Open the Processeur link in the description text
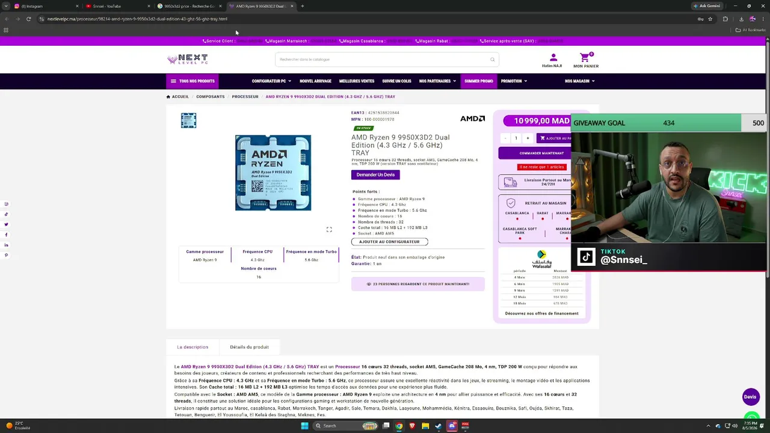The height and width of the screenshot is (433, 770). click(347, 367)
